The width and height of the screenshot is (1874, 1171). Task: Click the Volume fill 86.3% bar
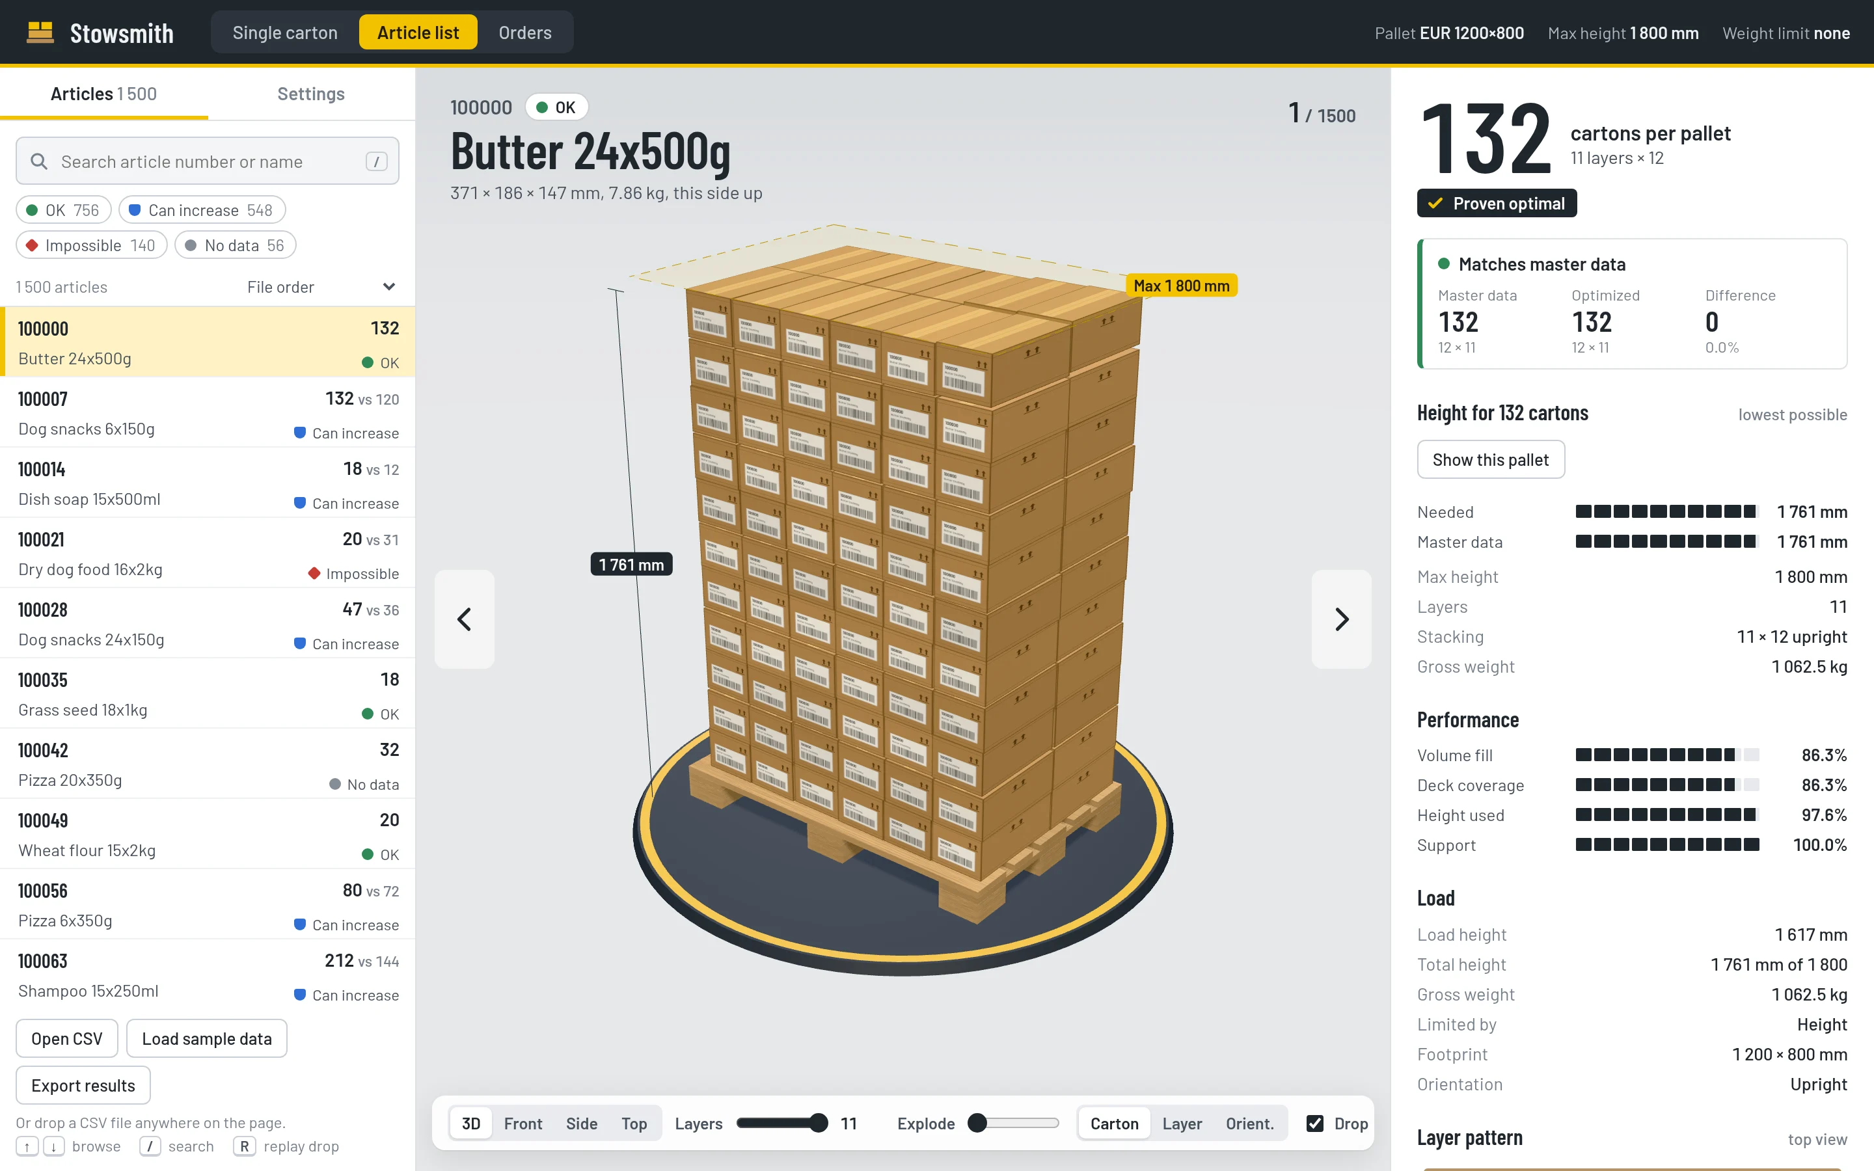click(1667, 755)
